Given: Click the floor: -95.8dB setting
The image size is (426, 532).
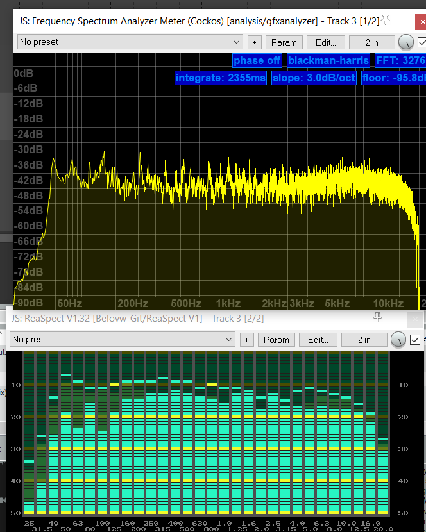Looking at the screenshot, I should click(394, 78).
